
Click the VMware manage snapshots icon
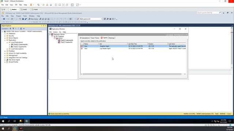pyautogui.click(x=51, y=5)
